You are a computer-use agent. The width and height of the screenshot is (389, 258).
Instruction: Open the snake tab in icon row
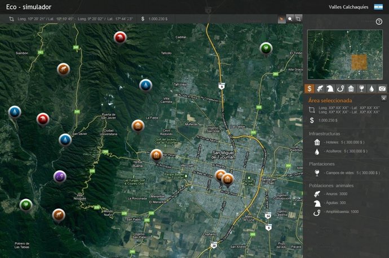341,88
